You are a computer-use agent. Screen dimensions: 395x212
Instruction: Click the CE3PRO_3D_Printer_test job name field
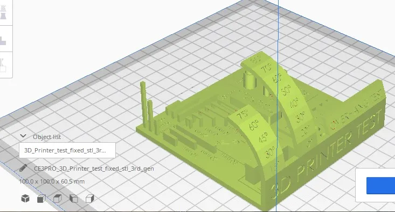[x=94, y=169]
